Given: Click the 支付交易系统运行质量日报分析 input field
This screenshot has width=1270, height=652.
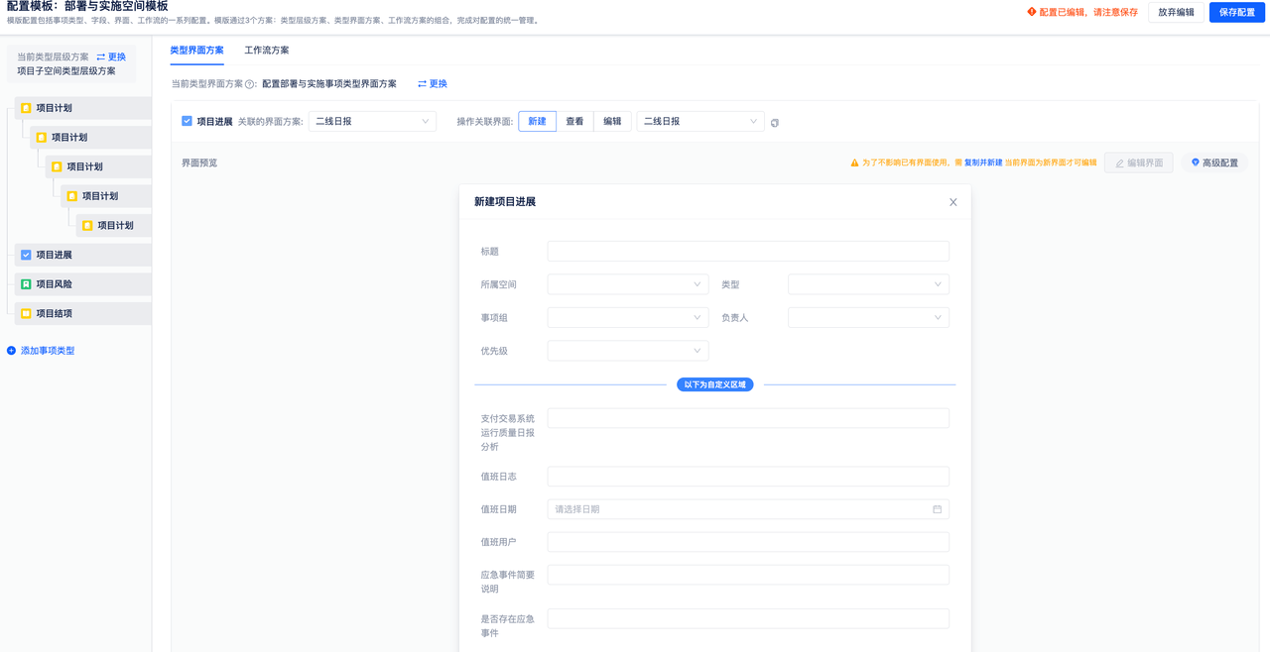Looking at the screenshot, I should coord(748,418).
